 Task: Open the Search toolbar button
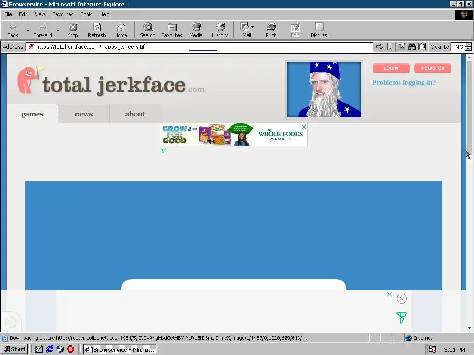click(148, 30)
